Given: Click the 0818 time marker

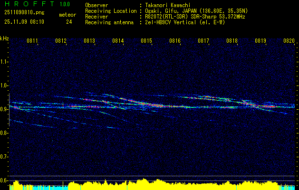Looking at the screenshot, I should (232, 41).
